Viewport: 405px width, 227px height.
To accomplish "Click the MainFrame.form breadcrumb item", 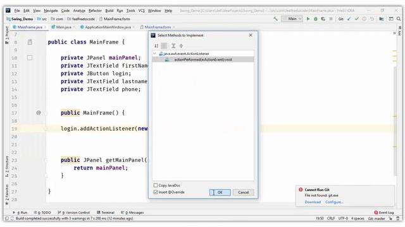I will (115, 19).
